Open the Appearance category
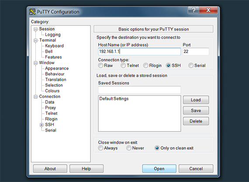Viewport: 249px width, 182px height. pos(57,68)
